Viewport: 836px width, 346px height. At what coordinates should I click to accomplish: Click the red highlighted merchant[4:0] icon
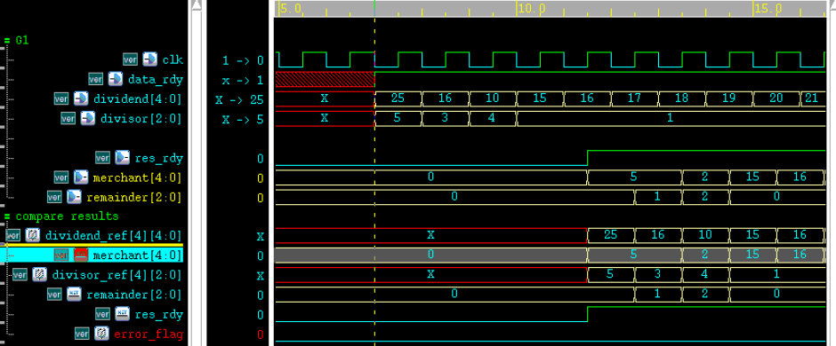[81, 256]
